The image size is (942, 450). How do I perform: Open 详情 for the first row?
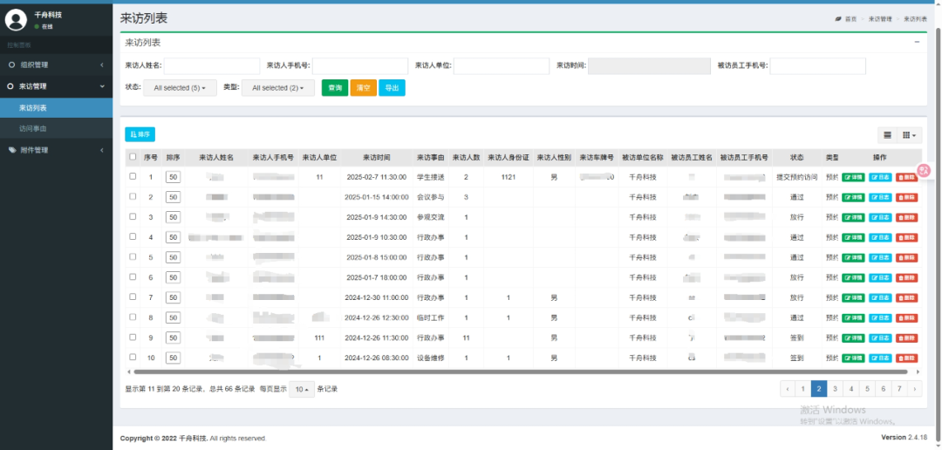tap(853, 177)
